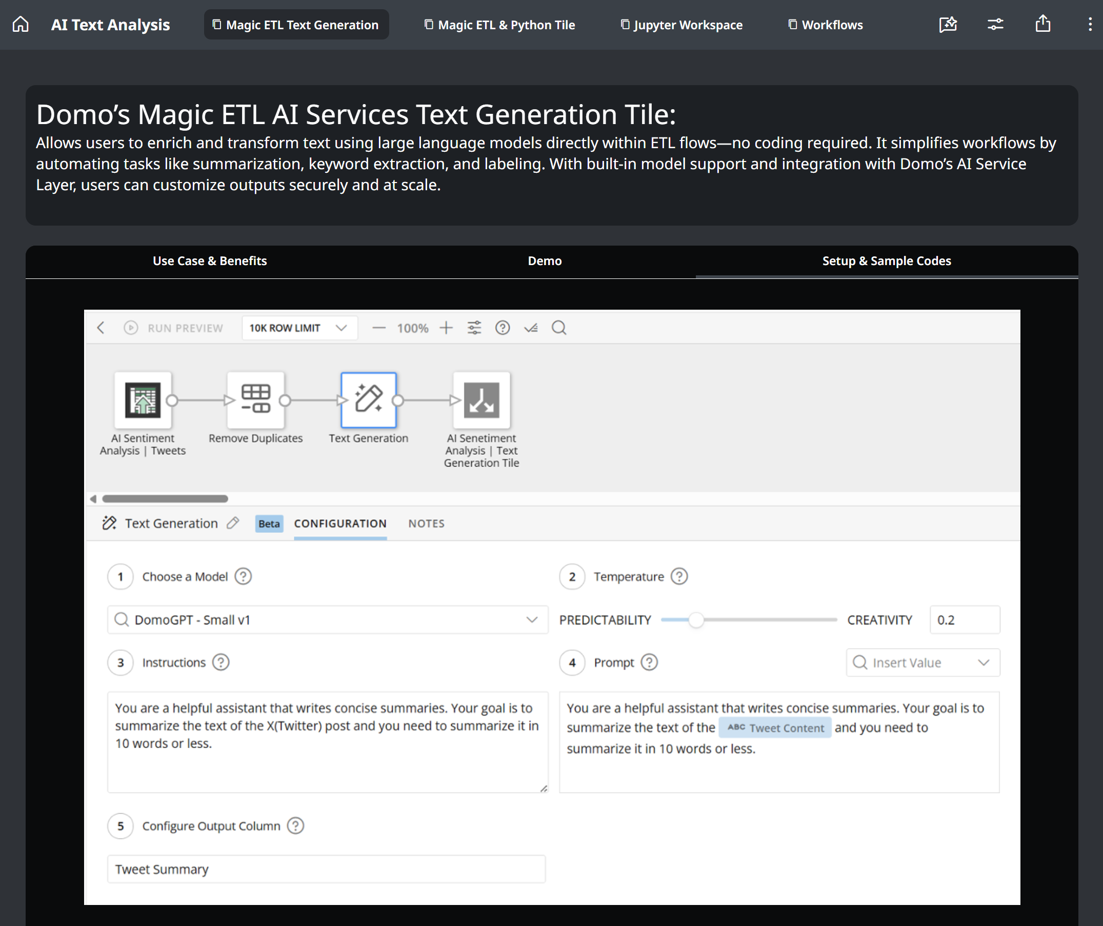Go to the Domo home icon

click(21, 24)
